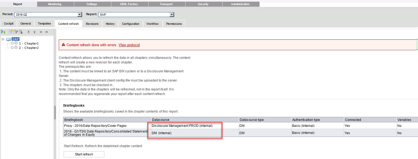Click the Connected column header
Screen dimensions: 418x159
(x=370, y=120)
